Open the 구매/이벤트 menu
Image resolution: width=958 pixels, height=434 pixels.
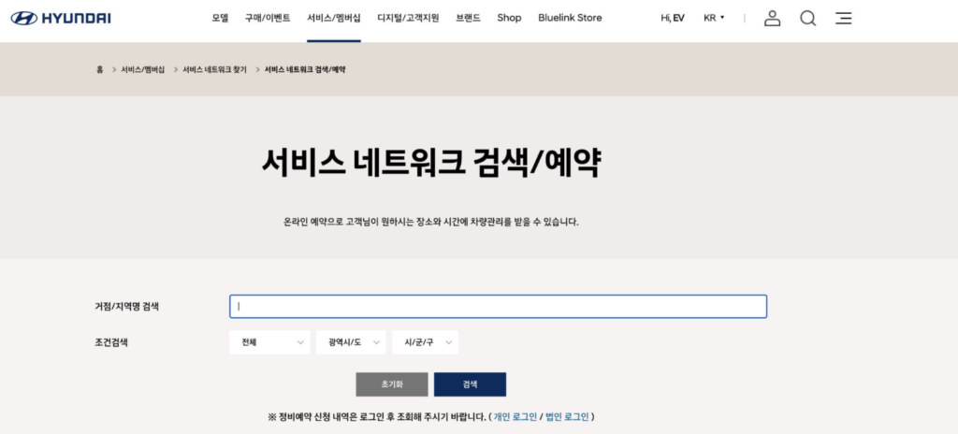click(268, 19)
